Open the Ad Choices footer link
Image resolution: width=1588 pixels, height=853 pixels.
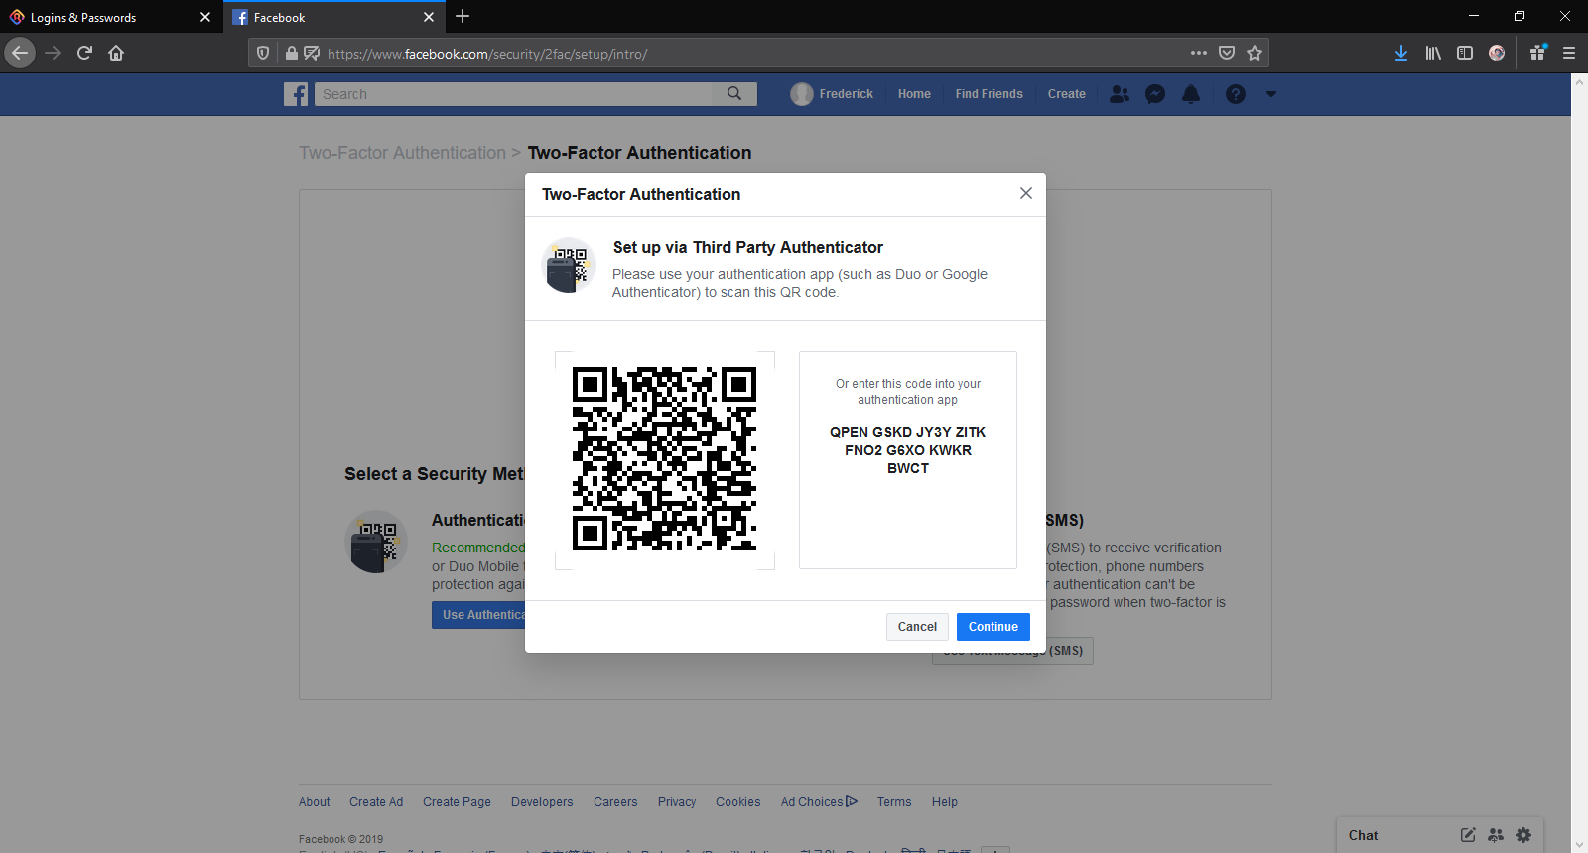(819, 802)
